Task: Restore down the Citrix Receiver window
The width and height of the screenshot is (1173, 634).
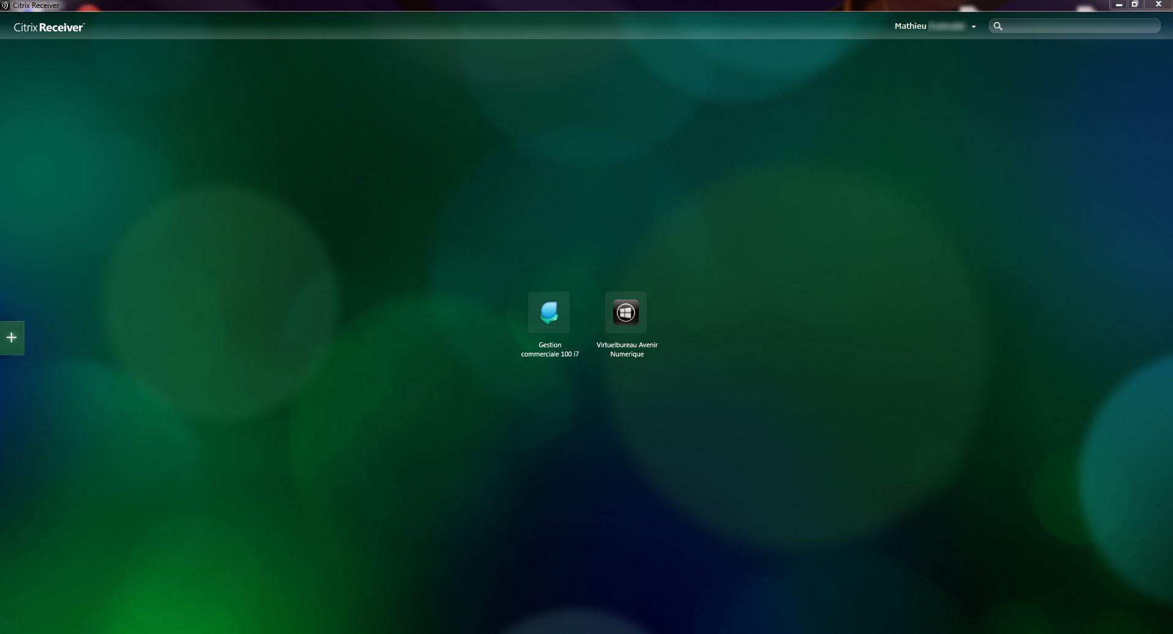Action: tap(1135, 4)
